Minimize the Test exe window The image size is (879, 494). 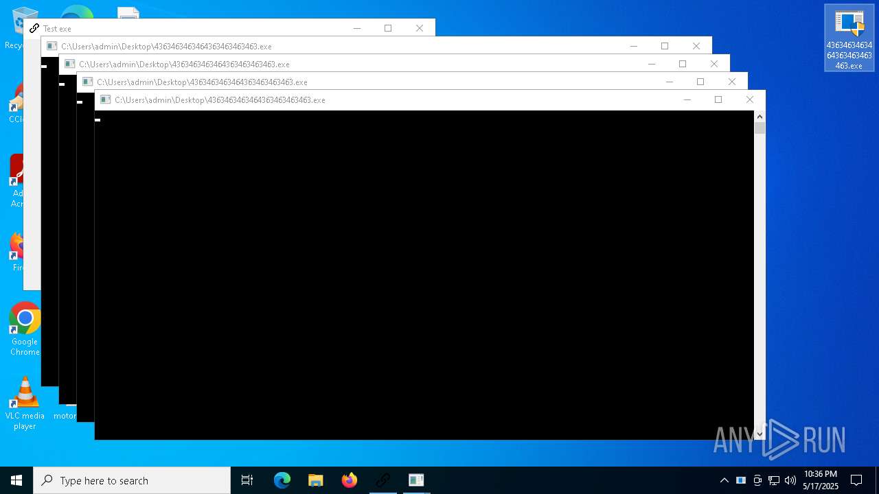click(356, 28)
